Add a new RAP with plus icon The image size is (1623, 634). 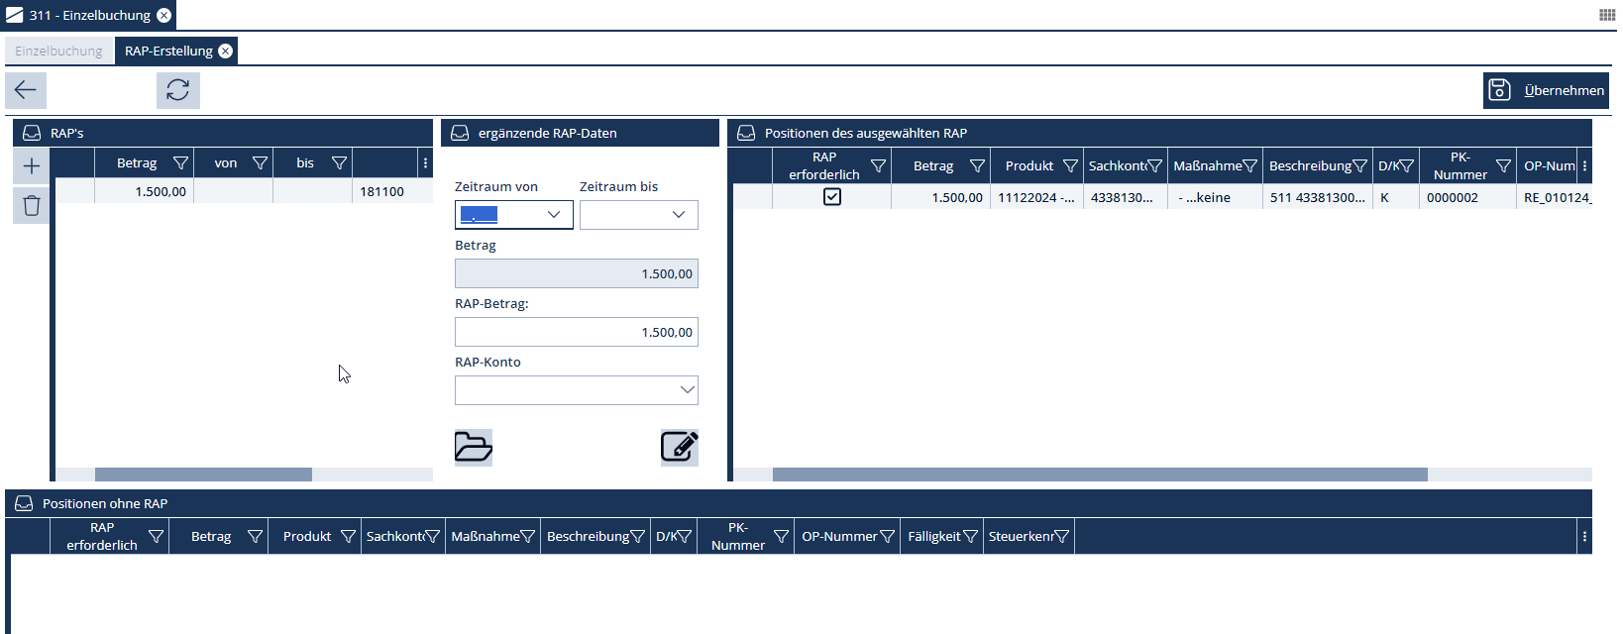pos(32,166)
